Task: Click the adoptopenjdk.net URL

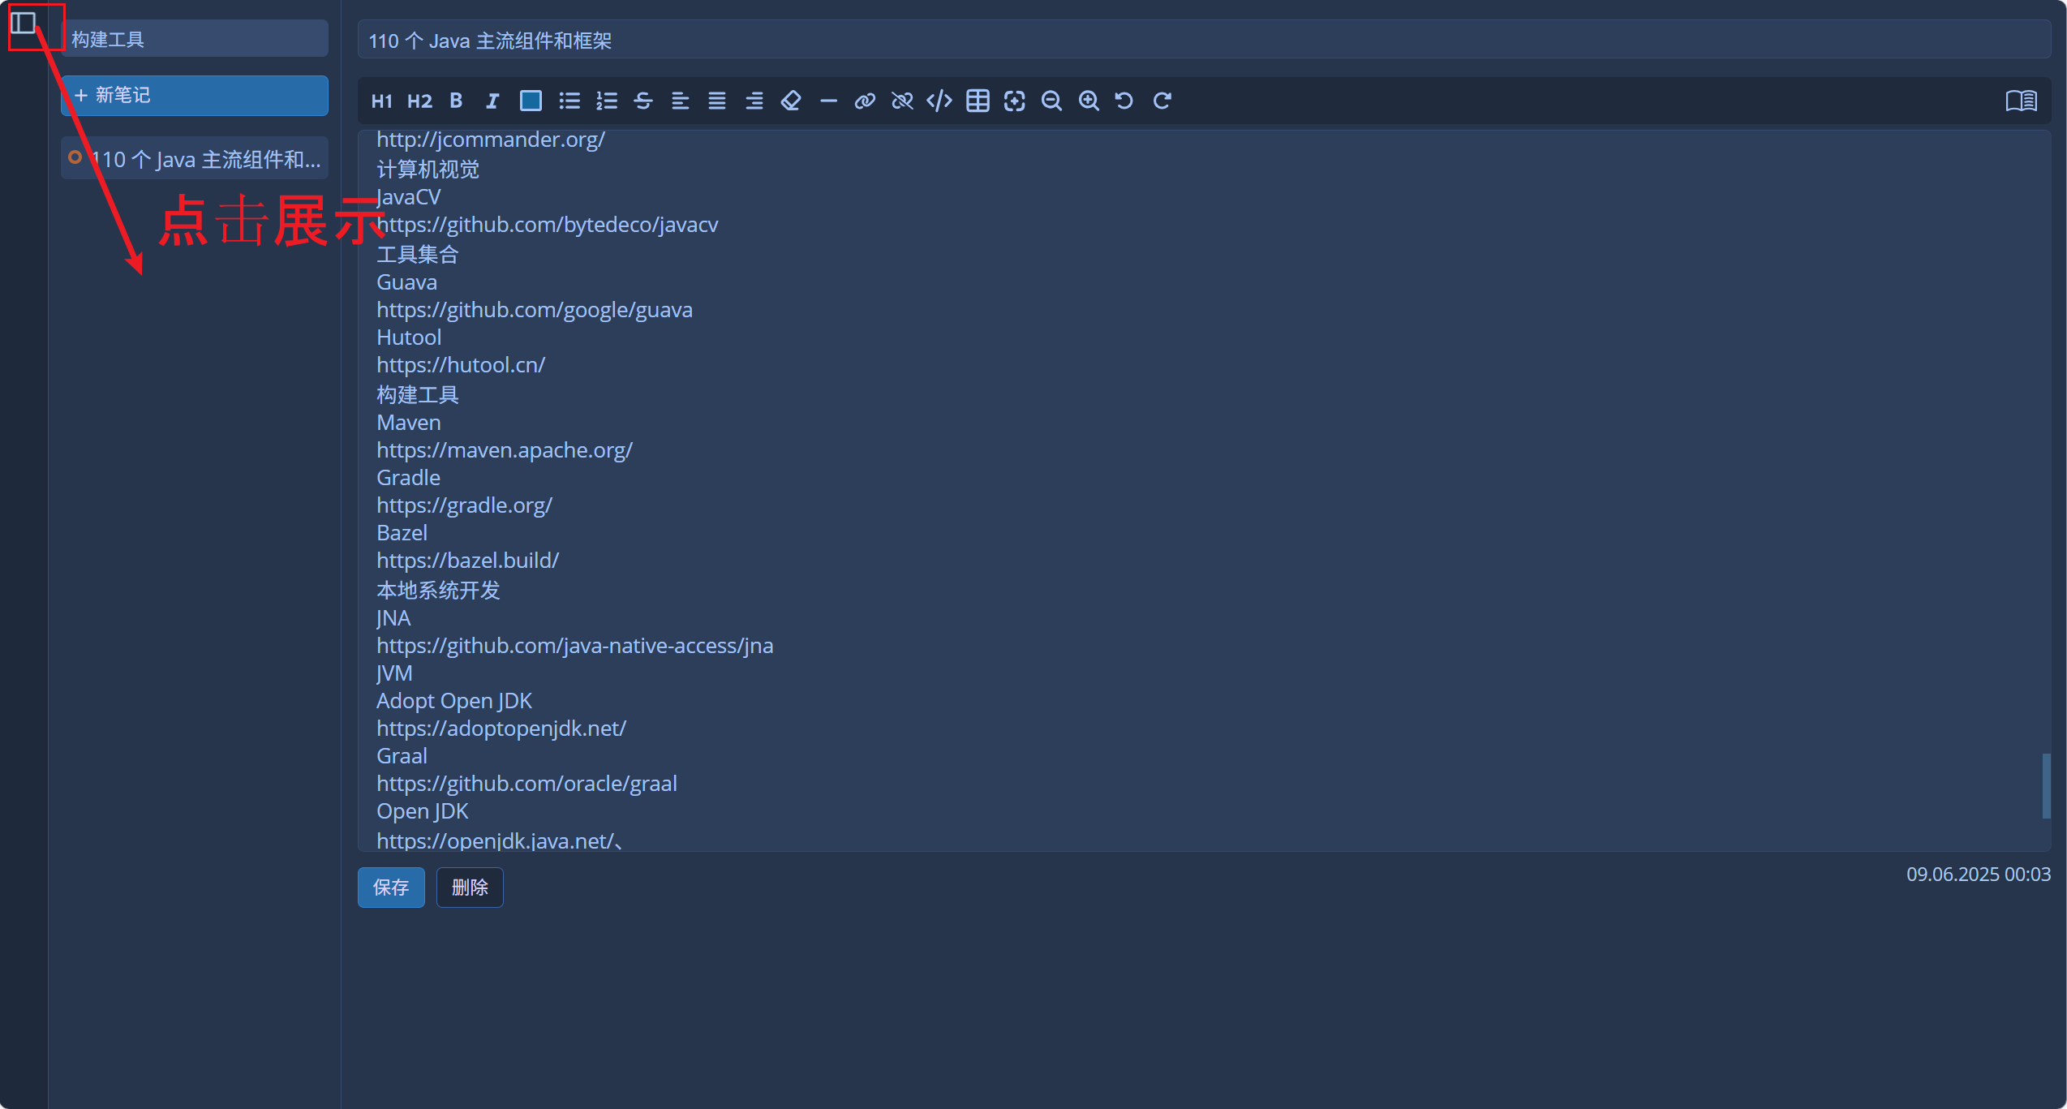Action: [501, 729]
